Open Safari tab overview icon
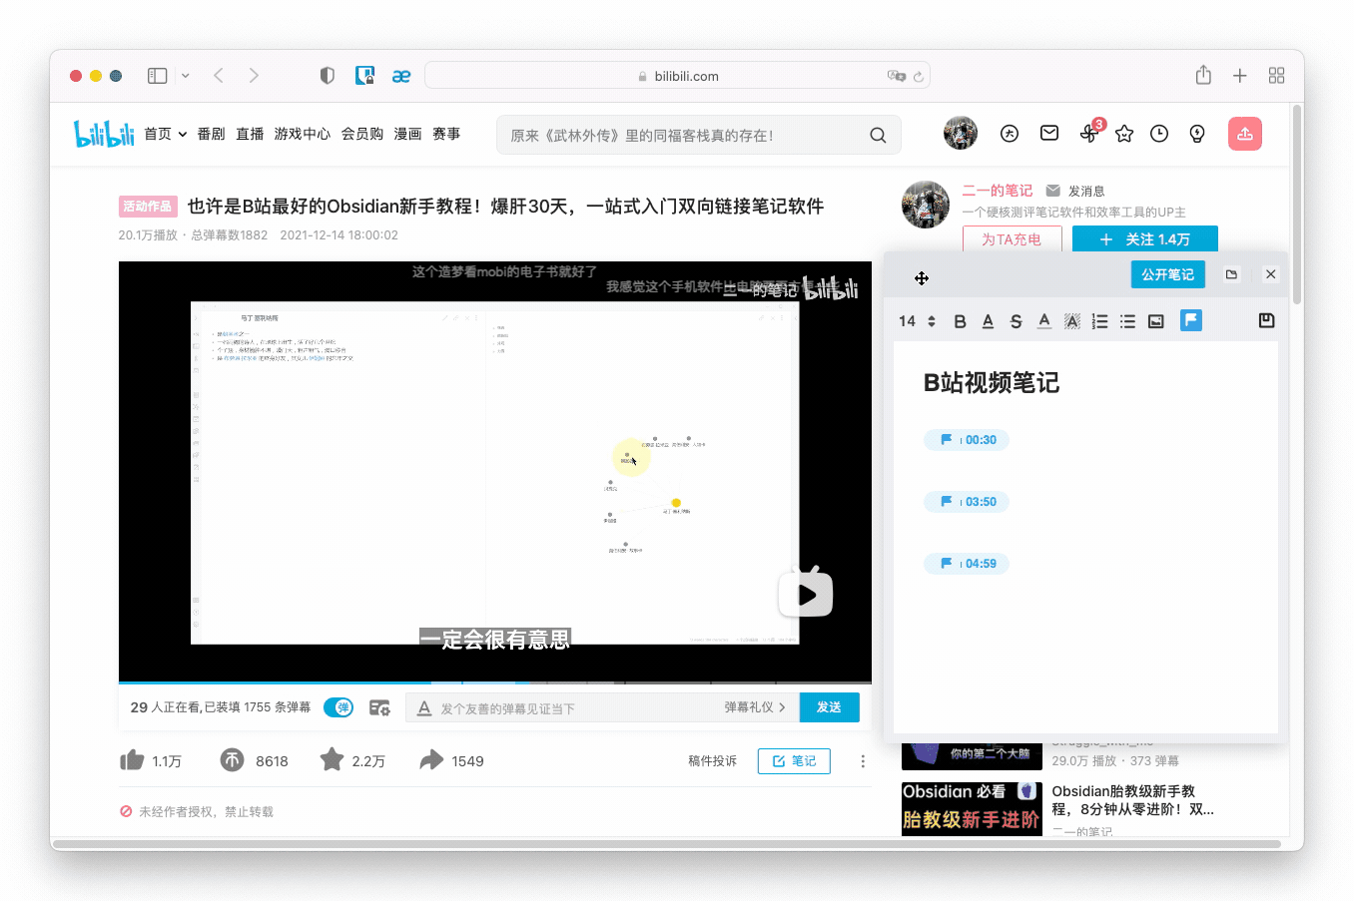The height and width of the screenshot is (901, 1354). point(1276,76)
